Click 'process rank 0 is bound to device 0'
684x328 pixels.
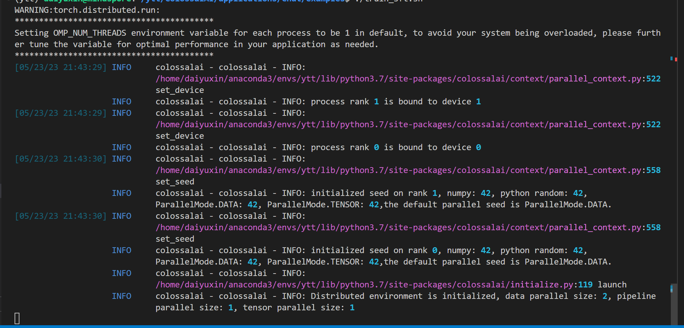click(396, 147)
